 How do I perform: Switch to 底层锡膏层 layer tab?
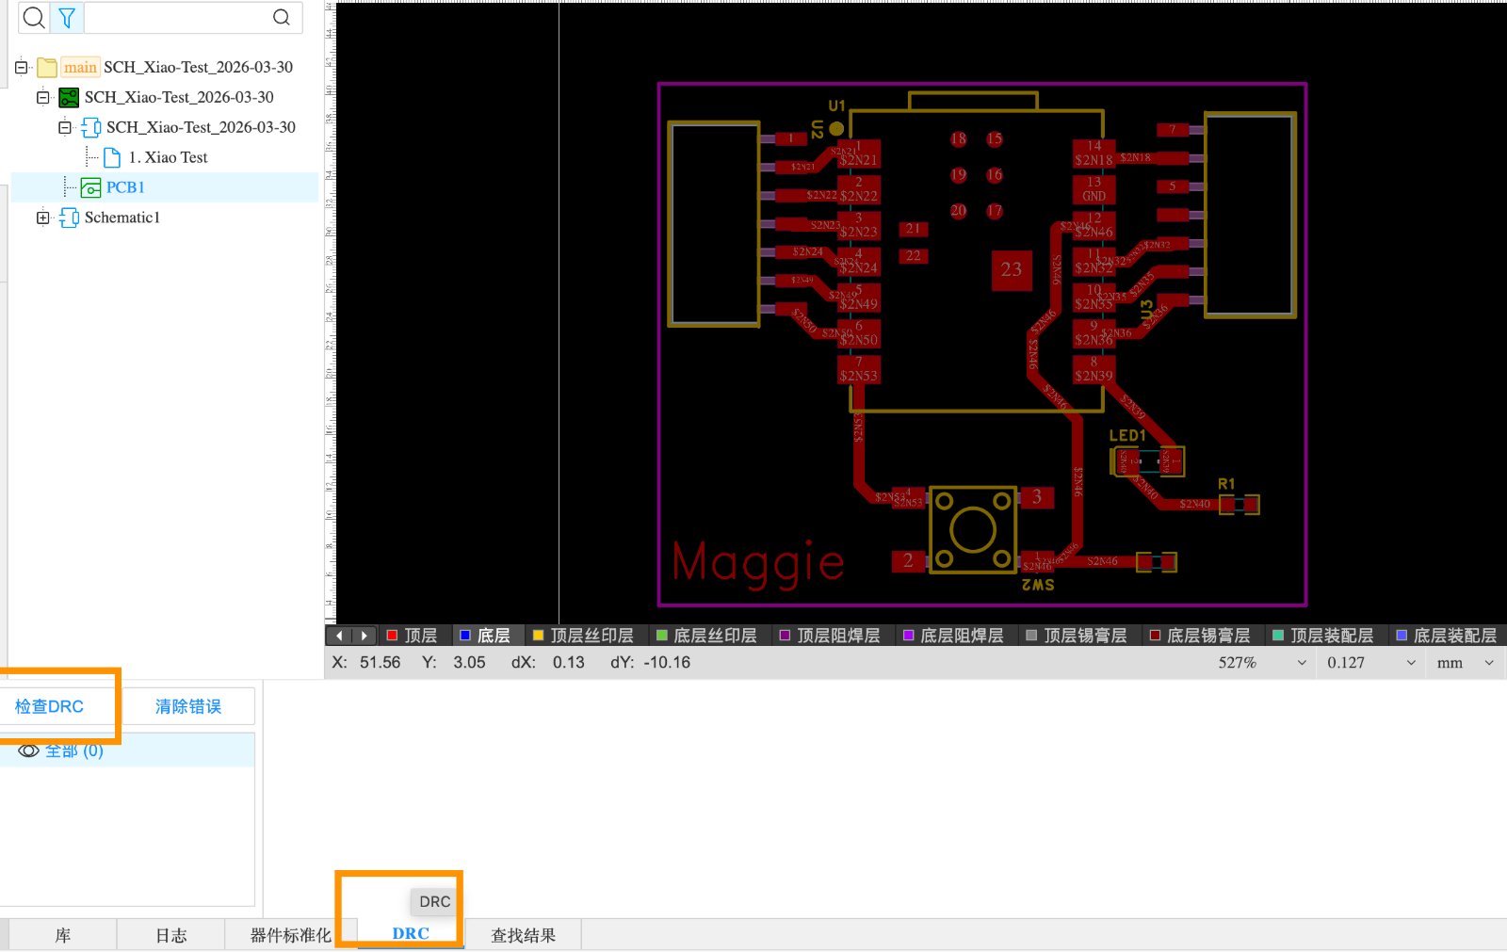[1200, 636]
